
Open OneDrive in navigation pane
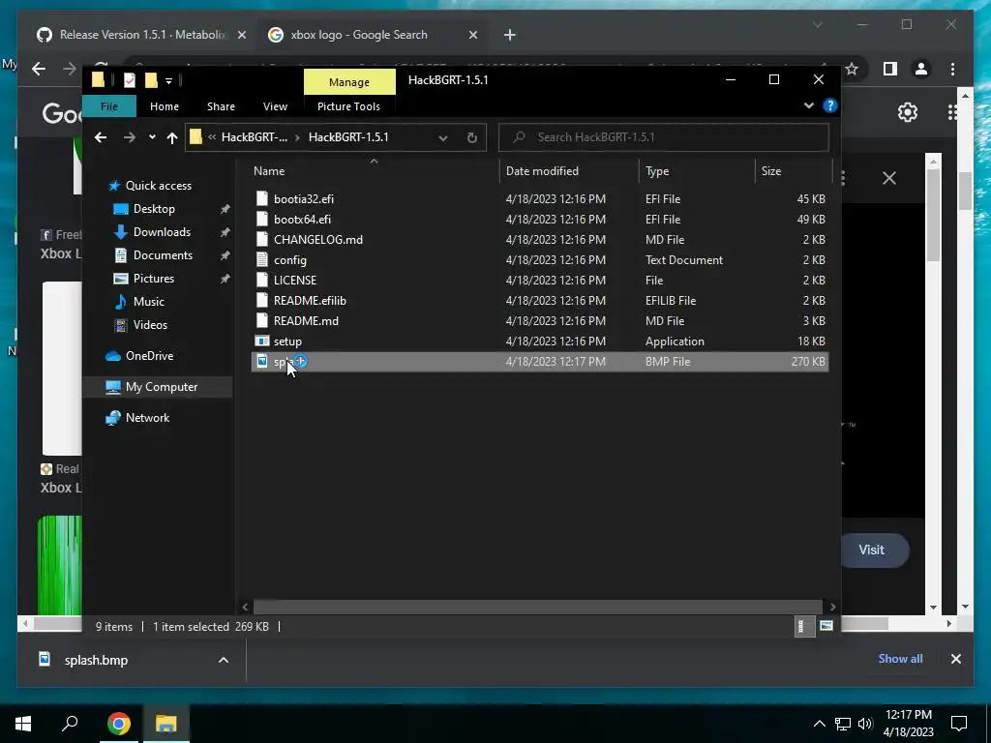coord(149,356)
